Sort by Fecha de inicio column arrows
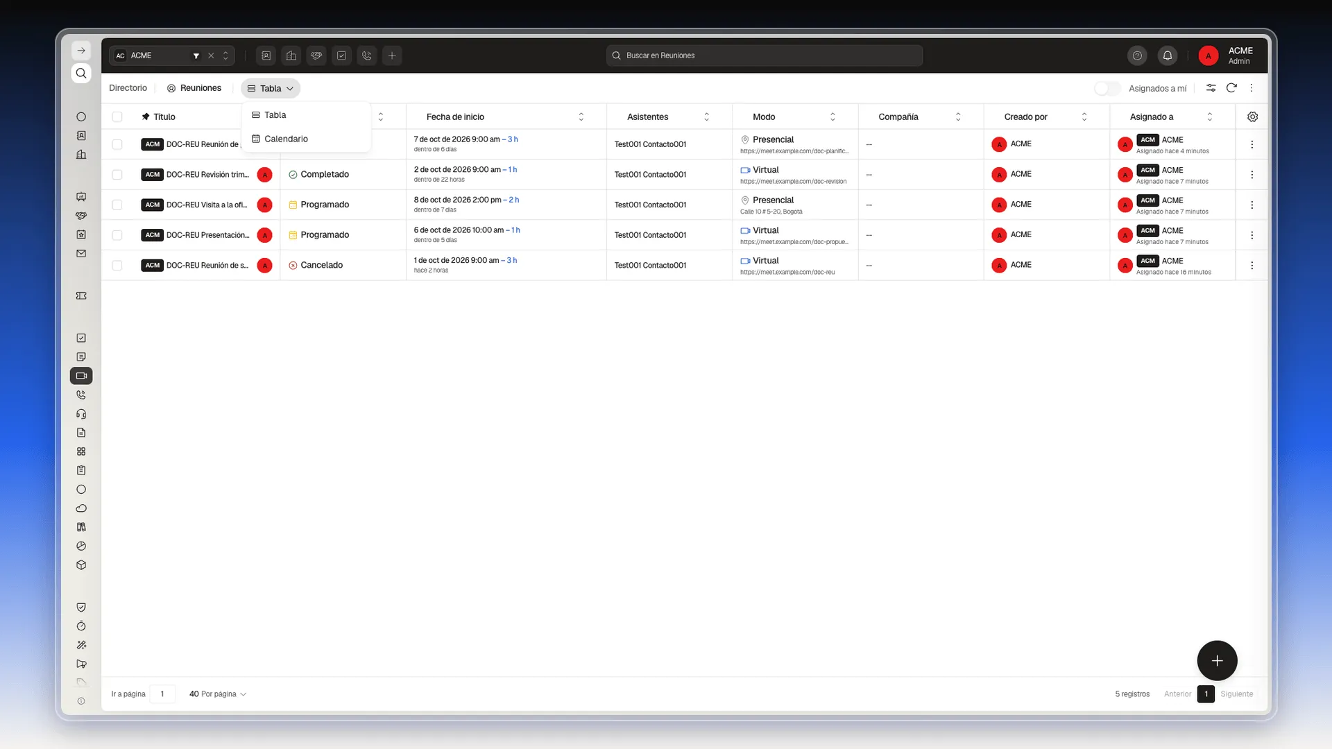The width and height of the screenshot is (1332, 749). (581, 117)
